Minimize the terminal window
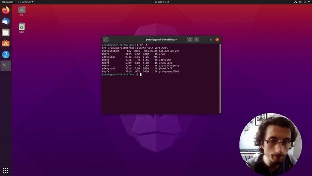This screenshot has width=312, height=176. (204, 40)
